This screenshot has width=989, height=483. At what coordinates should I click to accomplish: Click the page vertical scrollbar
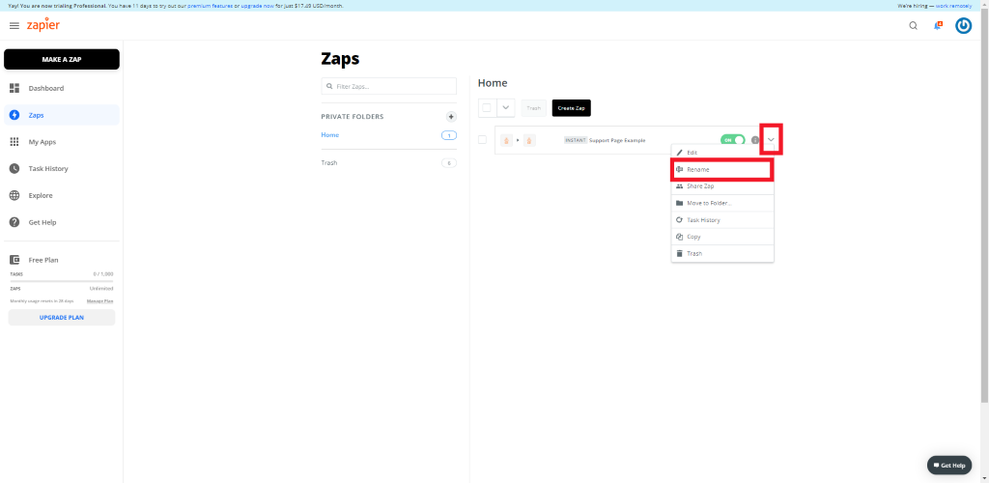click(x=984, y=208)
